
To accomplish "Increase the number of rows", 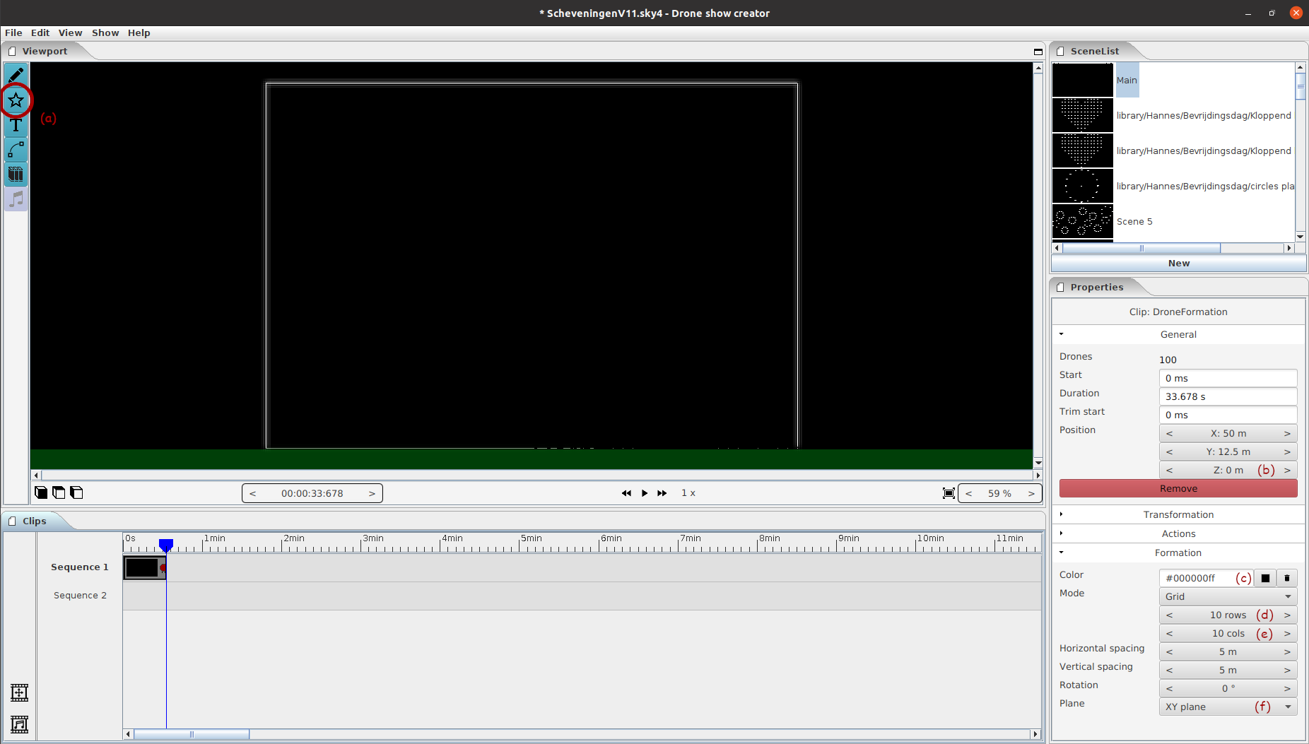I will coord(1287,615).
